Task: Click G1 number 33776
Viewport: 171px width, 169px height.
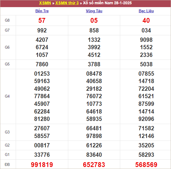Action: (42, 155)
